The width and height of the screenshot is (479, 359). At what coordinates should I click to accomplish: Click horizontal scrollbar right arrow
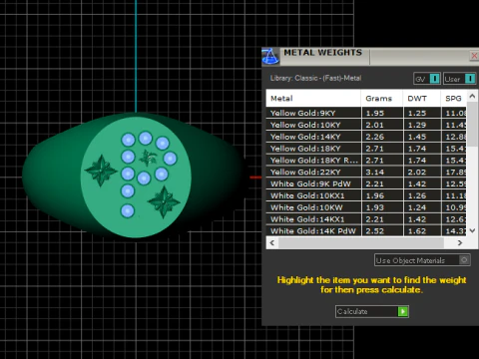click(x=460, y=242)
